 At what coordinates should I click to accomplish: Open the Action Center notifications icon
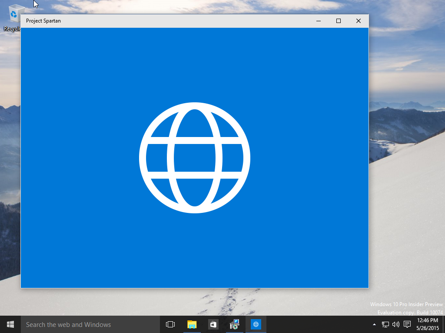[407, 324]
